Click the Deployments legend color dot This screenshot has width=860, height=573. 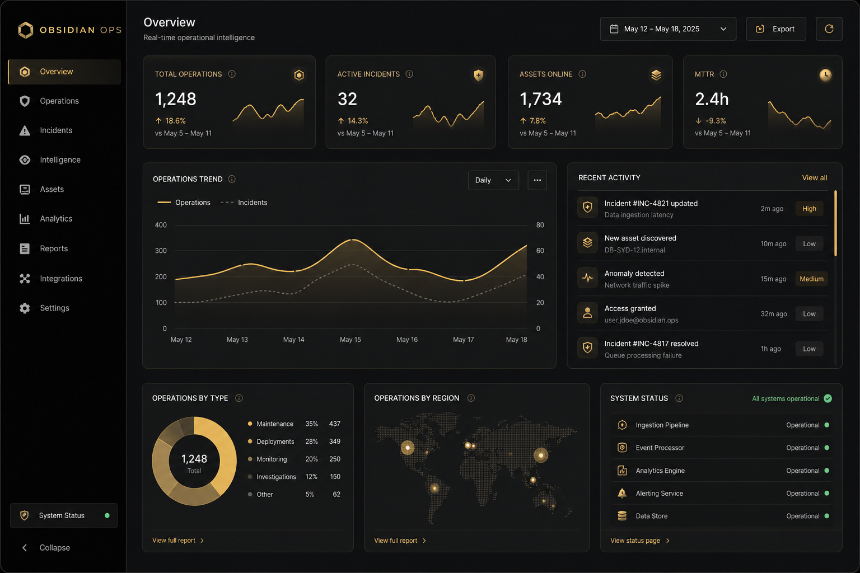250,442
